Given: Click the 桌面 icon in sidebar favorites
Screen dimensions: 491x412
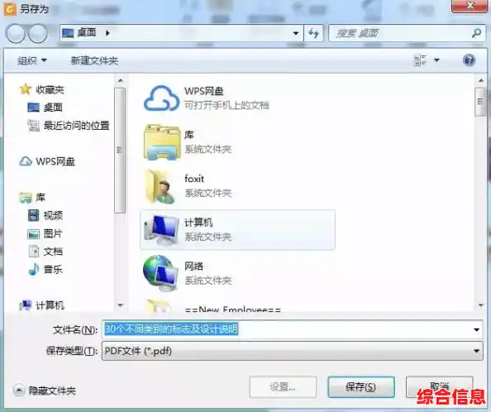Looking at the screenshot, I should click(x=34, y=108).
